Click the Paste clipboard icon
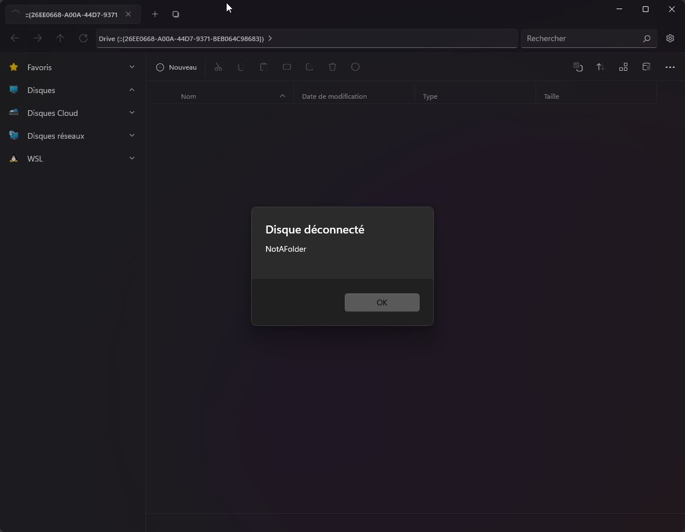 pyautogui.click(x=264, y=67)
